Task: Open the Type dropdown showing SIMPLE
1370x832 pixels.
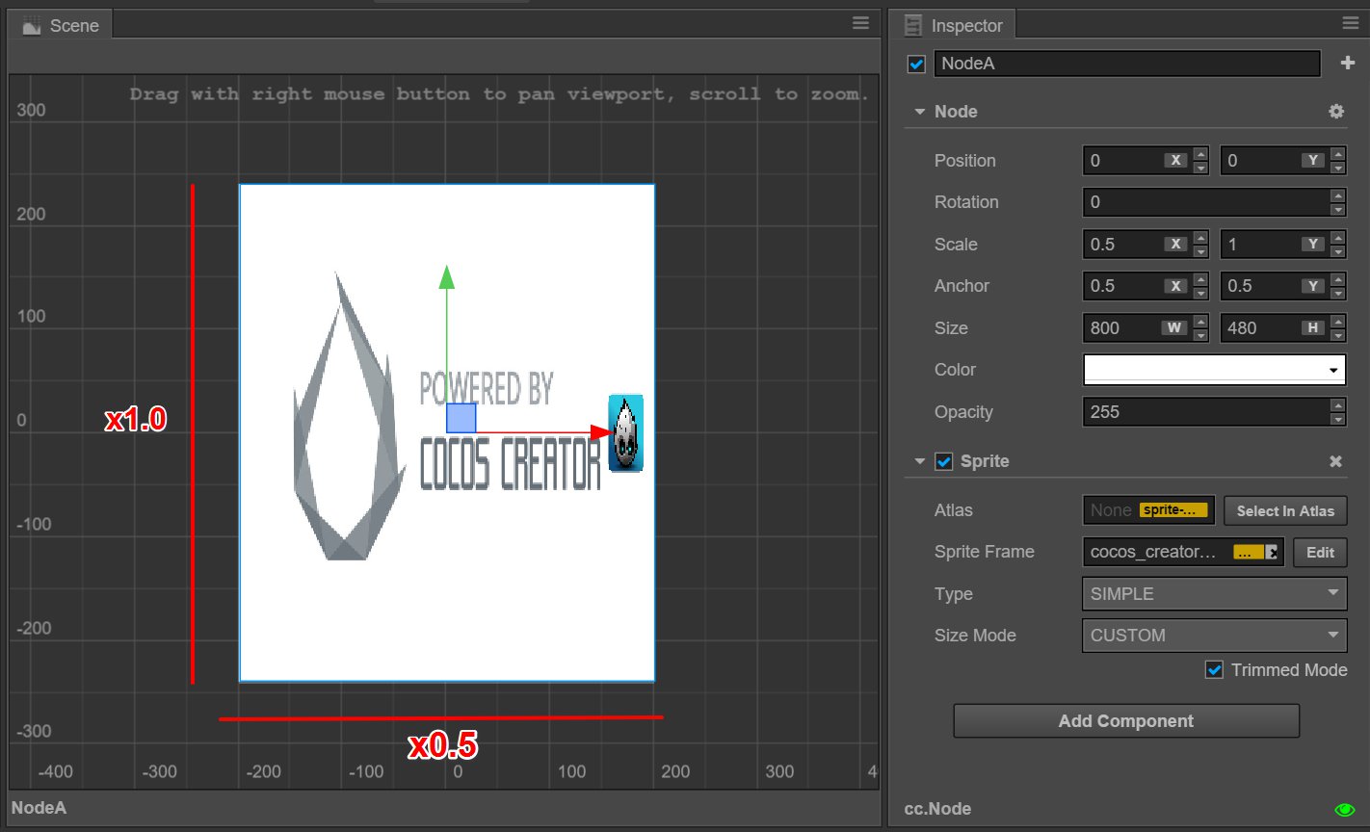Action: pyautogui.click(x=1214, y=594)
